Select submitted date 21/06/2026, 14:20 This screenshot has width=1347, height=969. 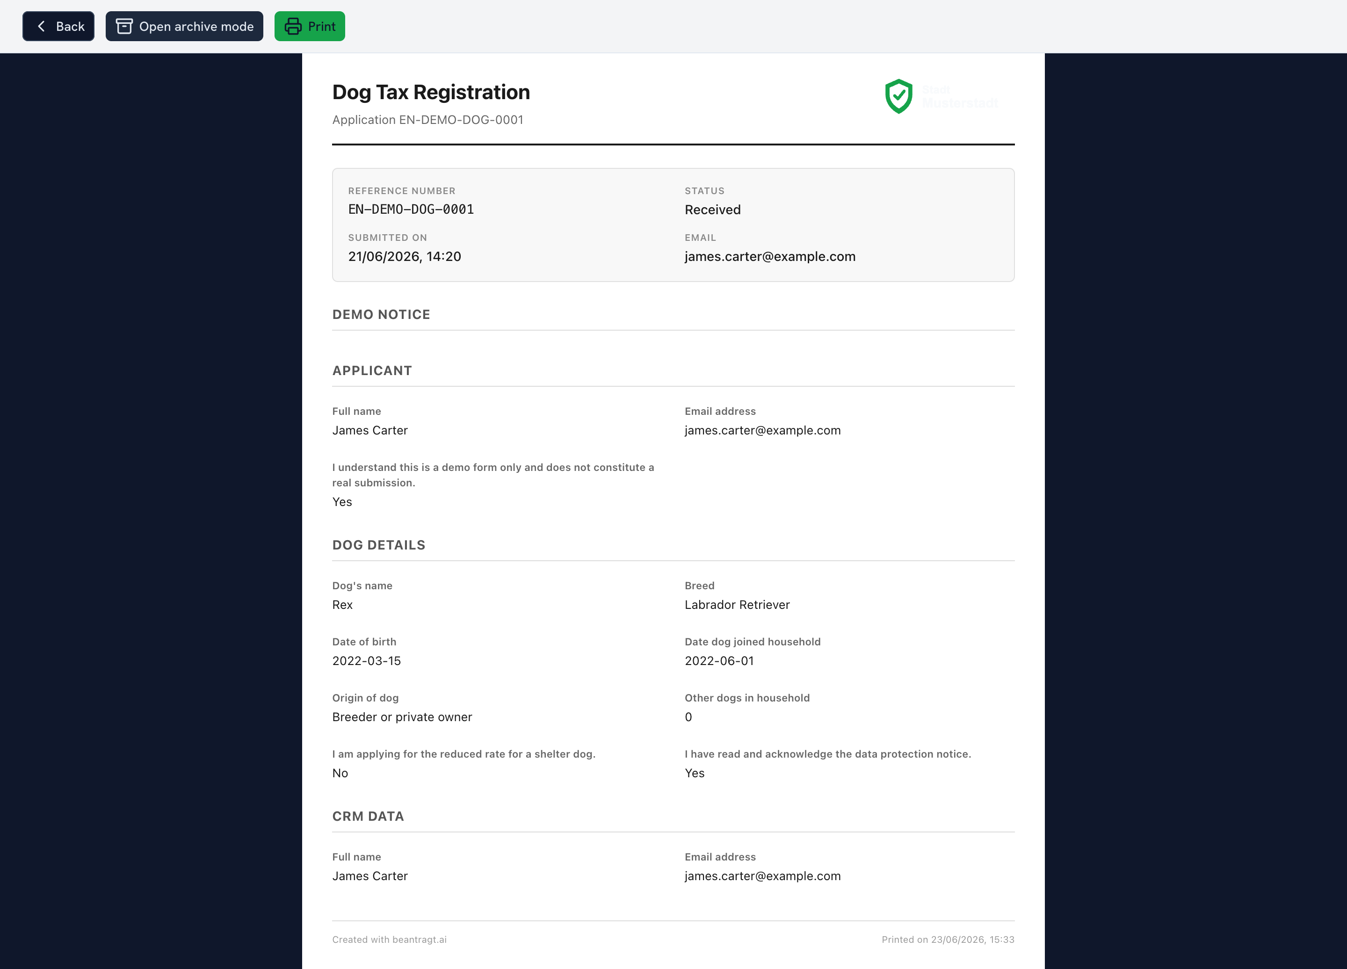(405, 256)
